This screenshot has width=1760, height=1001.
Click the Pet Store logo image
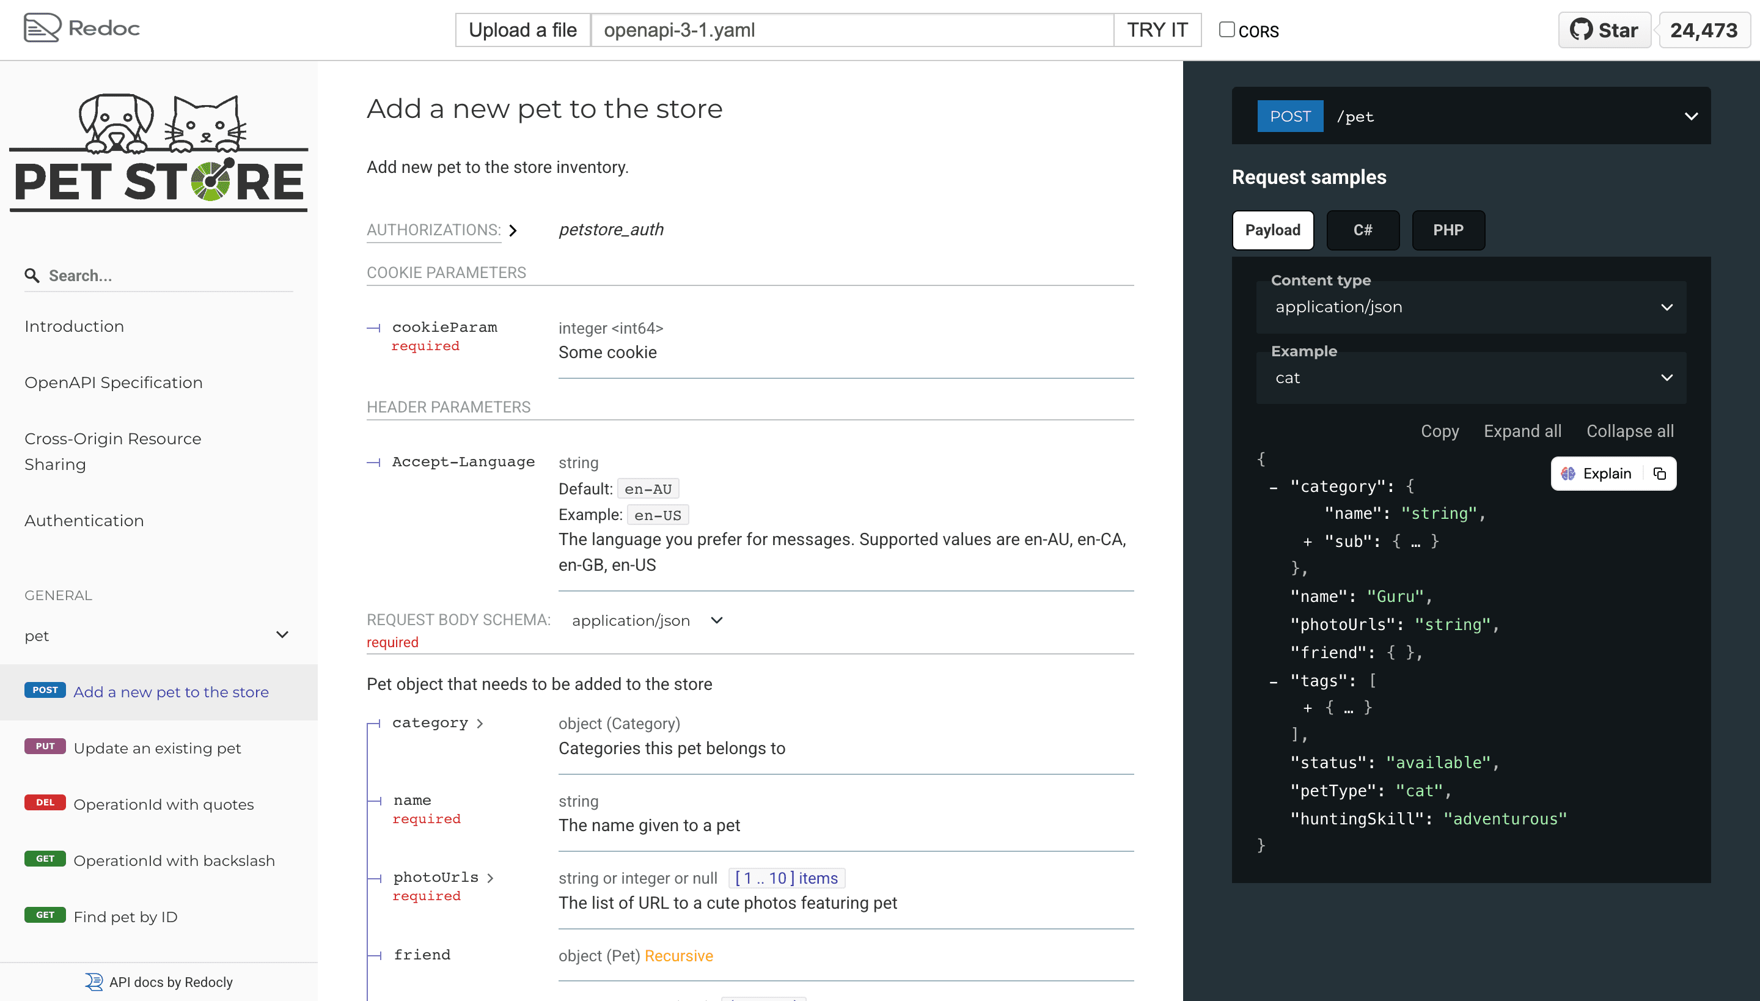(159, 153)
